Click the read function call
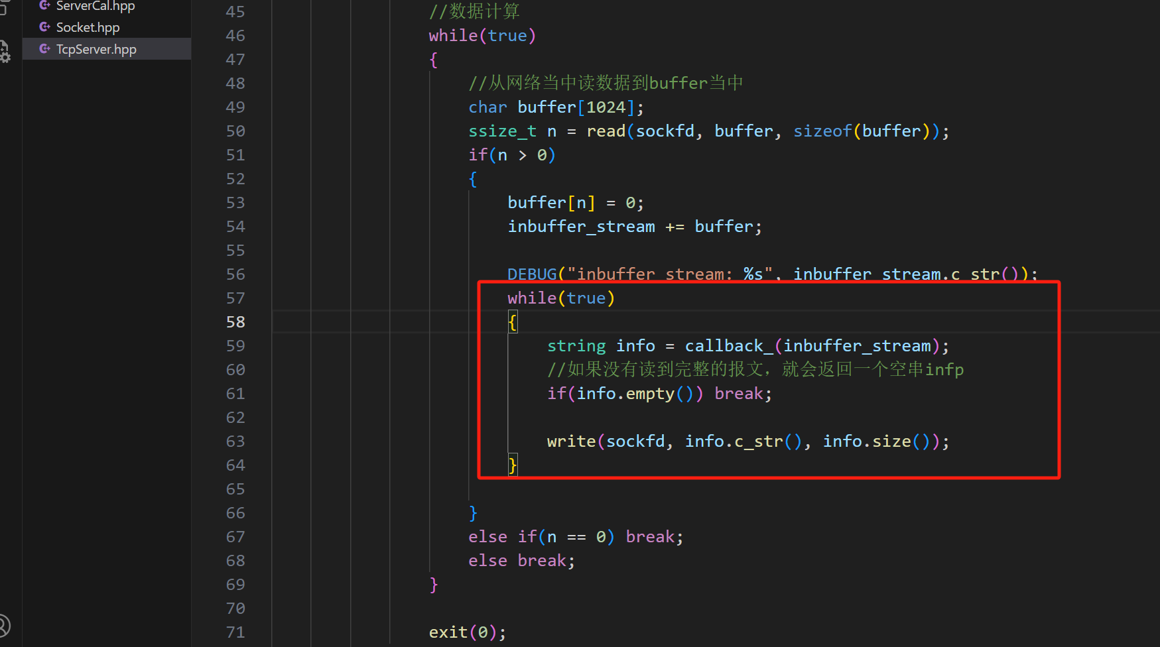The width and height of the screenshot is (1160, 647). (x=606, y=131)
